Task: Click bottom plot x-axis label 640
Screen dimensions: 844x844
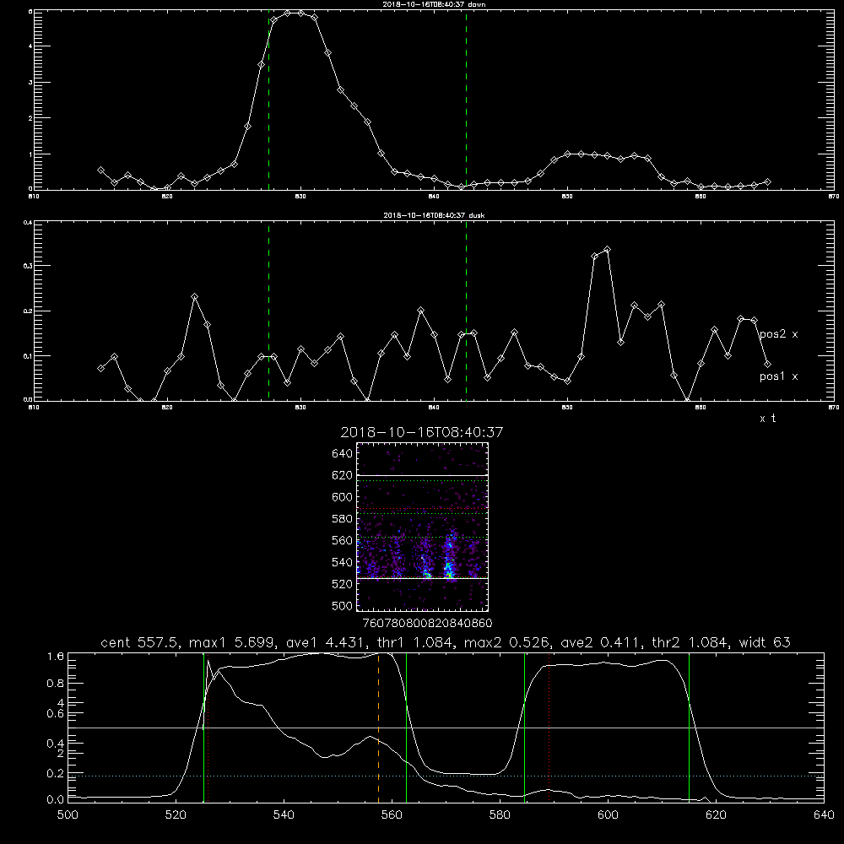Action: 824,815
